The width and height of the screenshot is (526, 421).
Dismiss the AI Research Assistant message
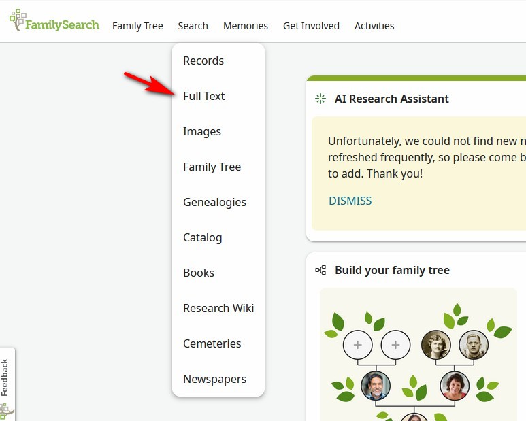coord(350,201)
